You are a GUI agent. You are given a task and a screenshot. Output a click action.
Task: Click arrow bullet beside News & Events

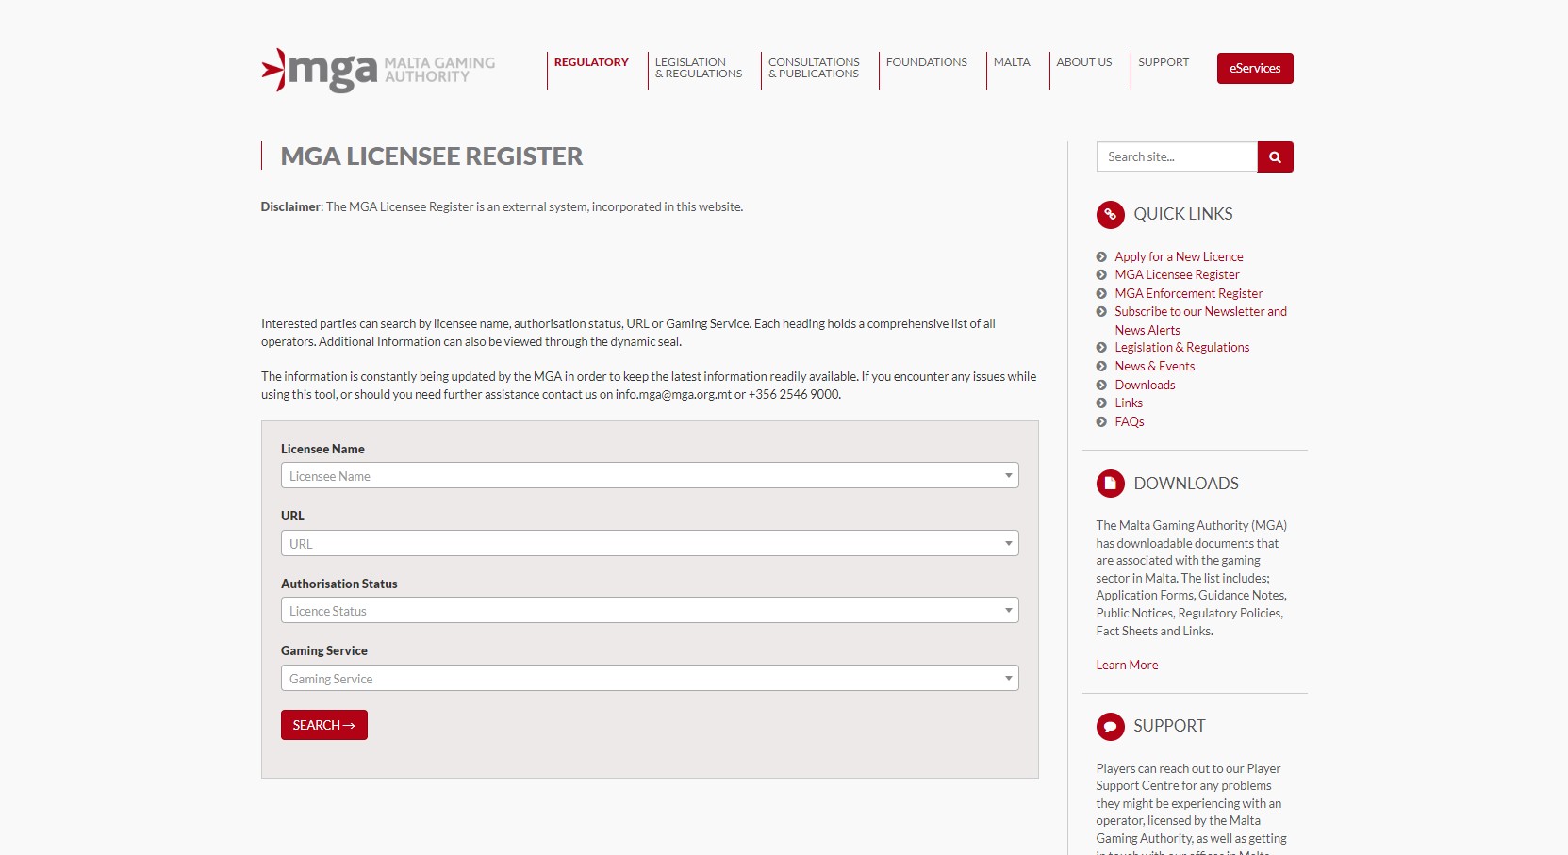pos(1101,367)
